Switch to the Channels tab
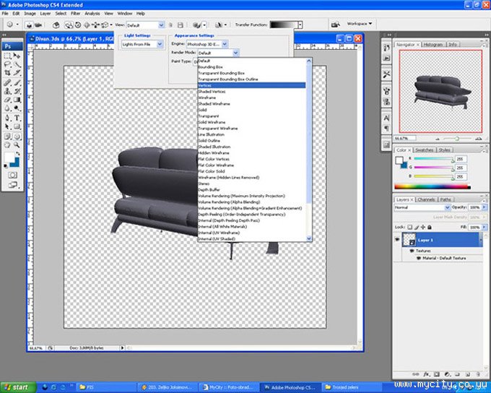Viewport: 491px width, 393px height. pos(426,199)
